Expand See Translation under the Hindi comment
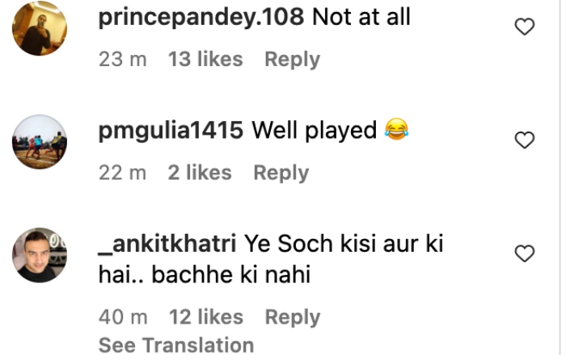This screenshot has width=566, height=355. pyautogui.click(x=175, y=345)
